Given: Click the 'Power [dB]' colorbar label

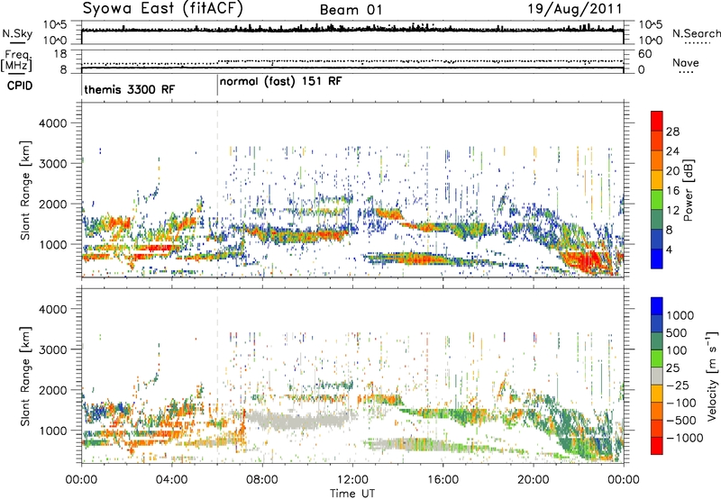Looking at the screenshot, I should [688, 191].
